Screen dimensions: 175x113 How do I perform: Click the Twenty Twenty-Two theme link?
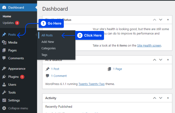91,84
